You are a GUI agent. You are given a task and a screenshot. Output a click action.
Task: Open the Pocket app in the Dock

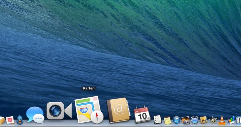coord(10,120)
